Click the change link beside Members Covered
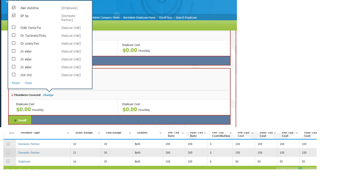Image resolution: width=348 pixels, height=195 pixels. coord(48,95)
